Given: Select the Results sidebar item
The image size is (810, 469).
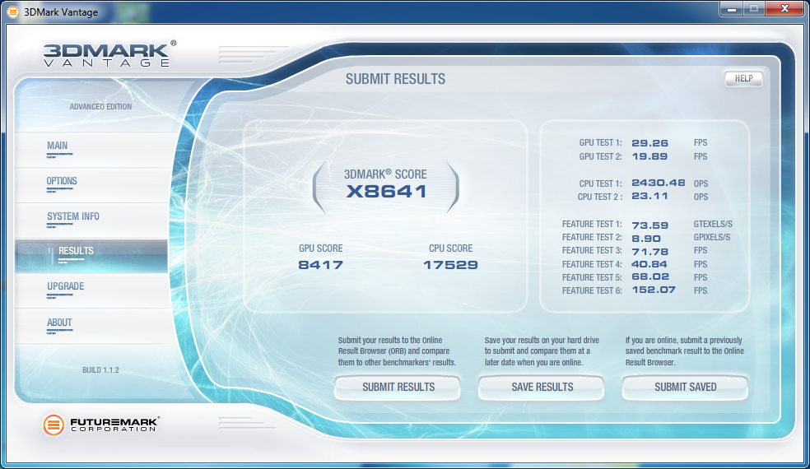Looking at the screenshot, I should pyautogui.click(x=76, y=252).
